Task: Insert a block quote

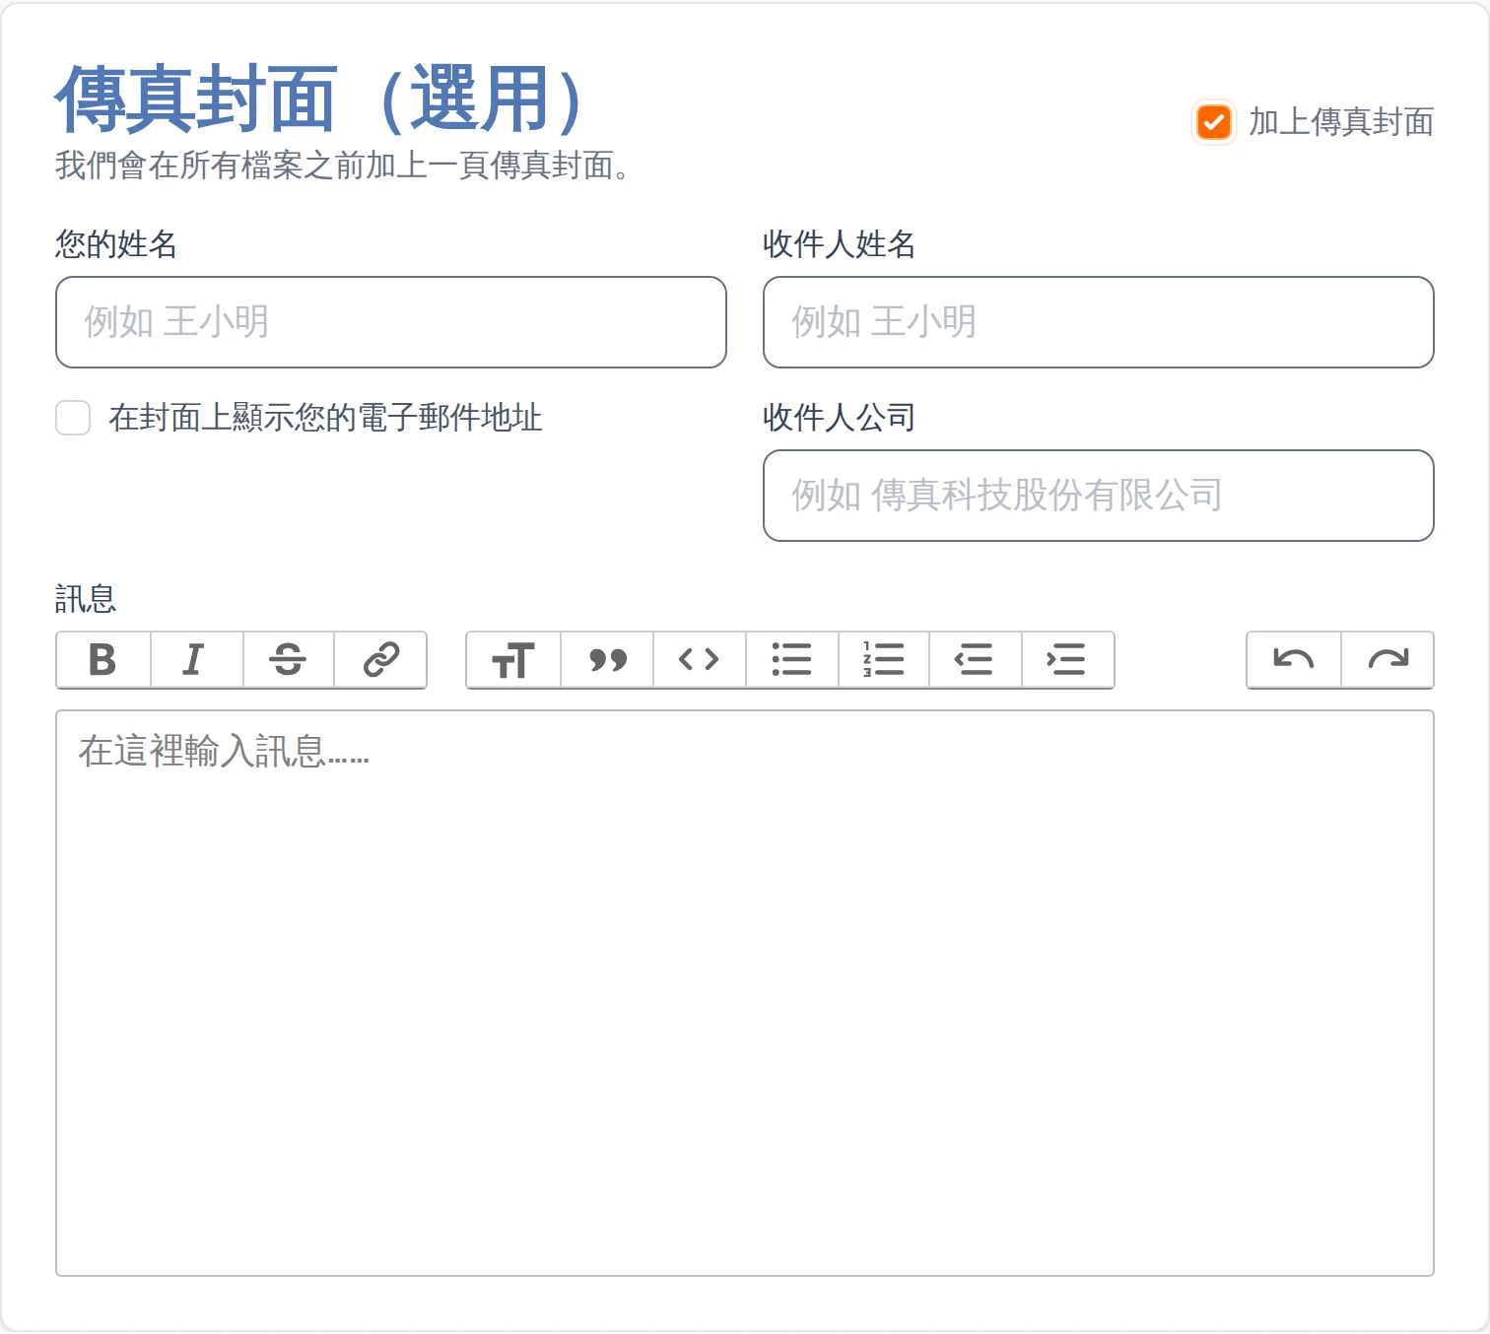Action: pos(607,659)
